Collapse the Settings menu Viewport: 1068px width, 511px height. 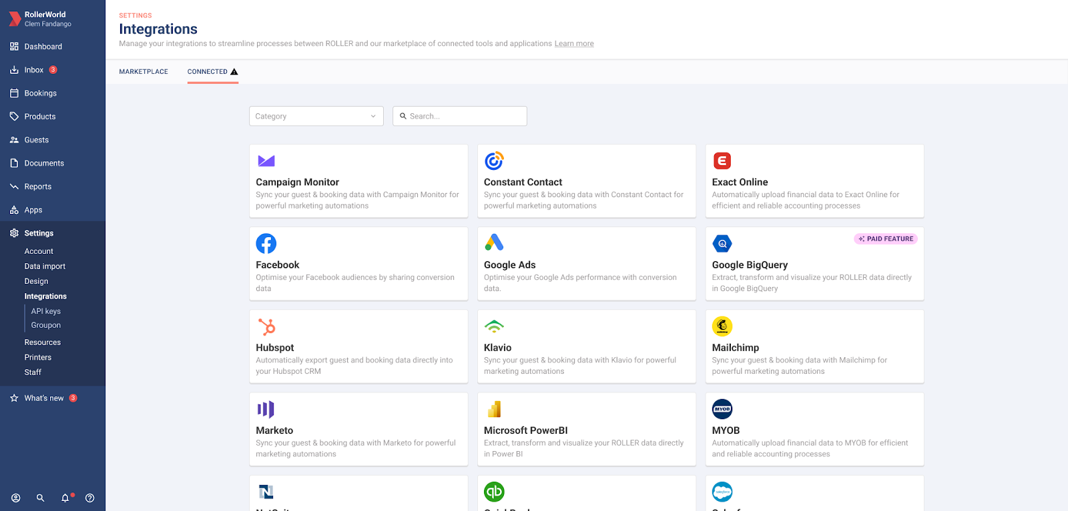(39, 233)
